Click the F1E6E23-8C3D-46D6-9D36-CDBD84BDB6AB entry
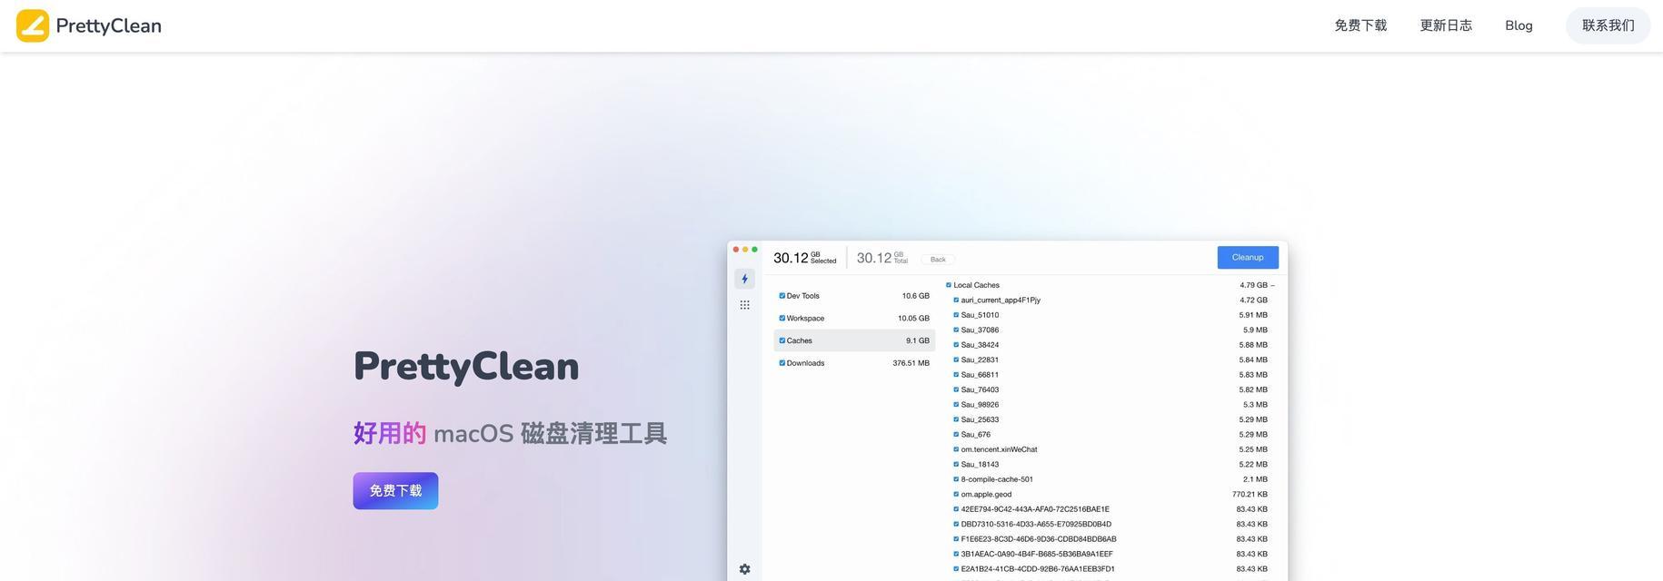Image resolution: width=1663 pixels, height=581 pixels. coord(1039,539)
